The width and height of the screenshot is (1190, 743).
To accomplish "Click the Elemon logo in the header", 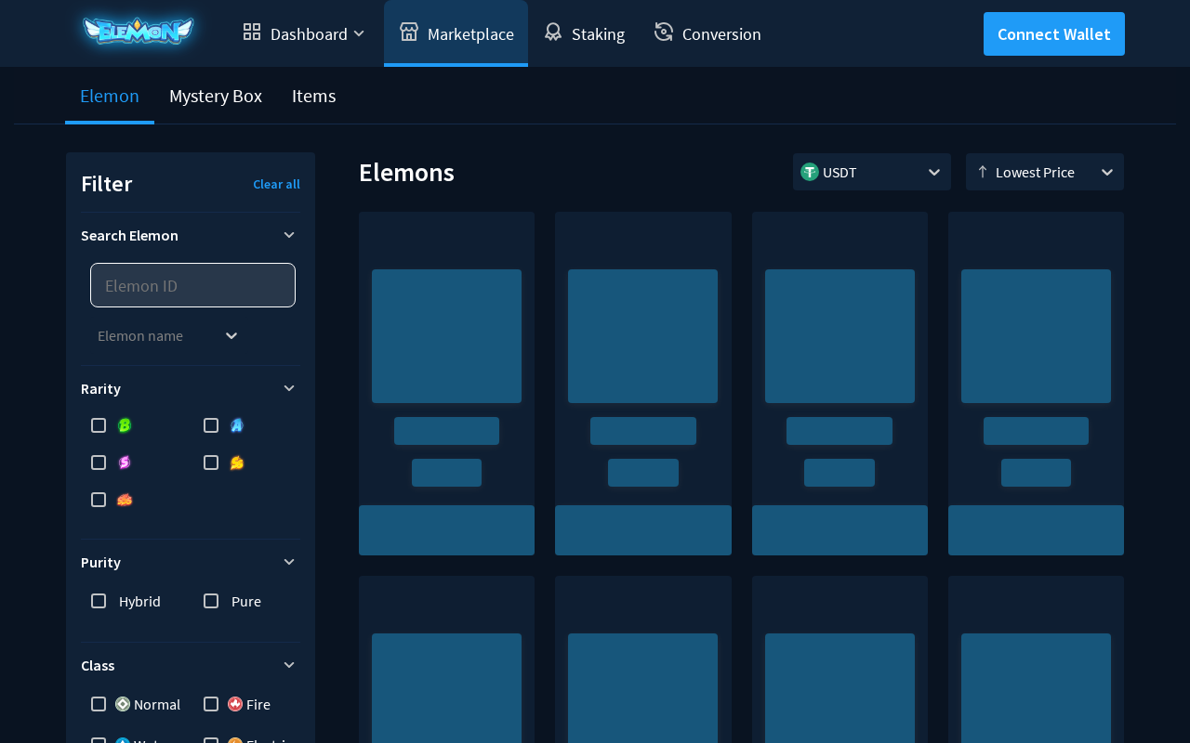I will (138, 32).
